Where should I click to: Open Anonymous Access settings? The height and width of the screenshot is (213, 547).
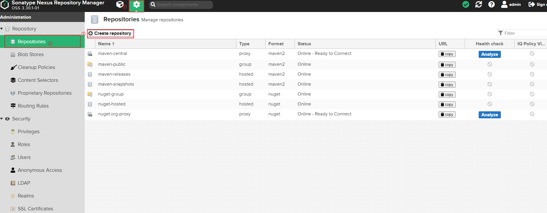click(x=40, y=170)
